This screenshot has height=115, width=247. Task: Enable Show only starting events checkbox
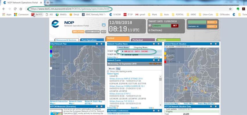(x=108, y=71)
